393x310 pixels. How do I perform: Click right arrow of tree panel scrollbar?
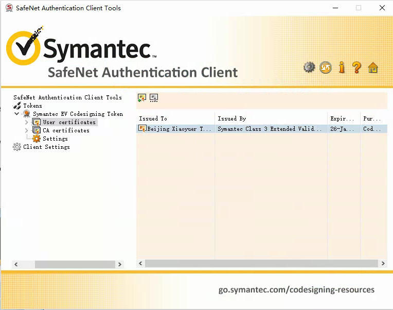[120, 264]
